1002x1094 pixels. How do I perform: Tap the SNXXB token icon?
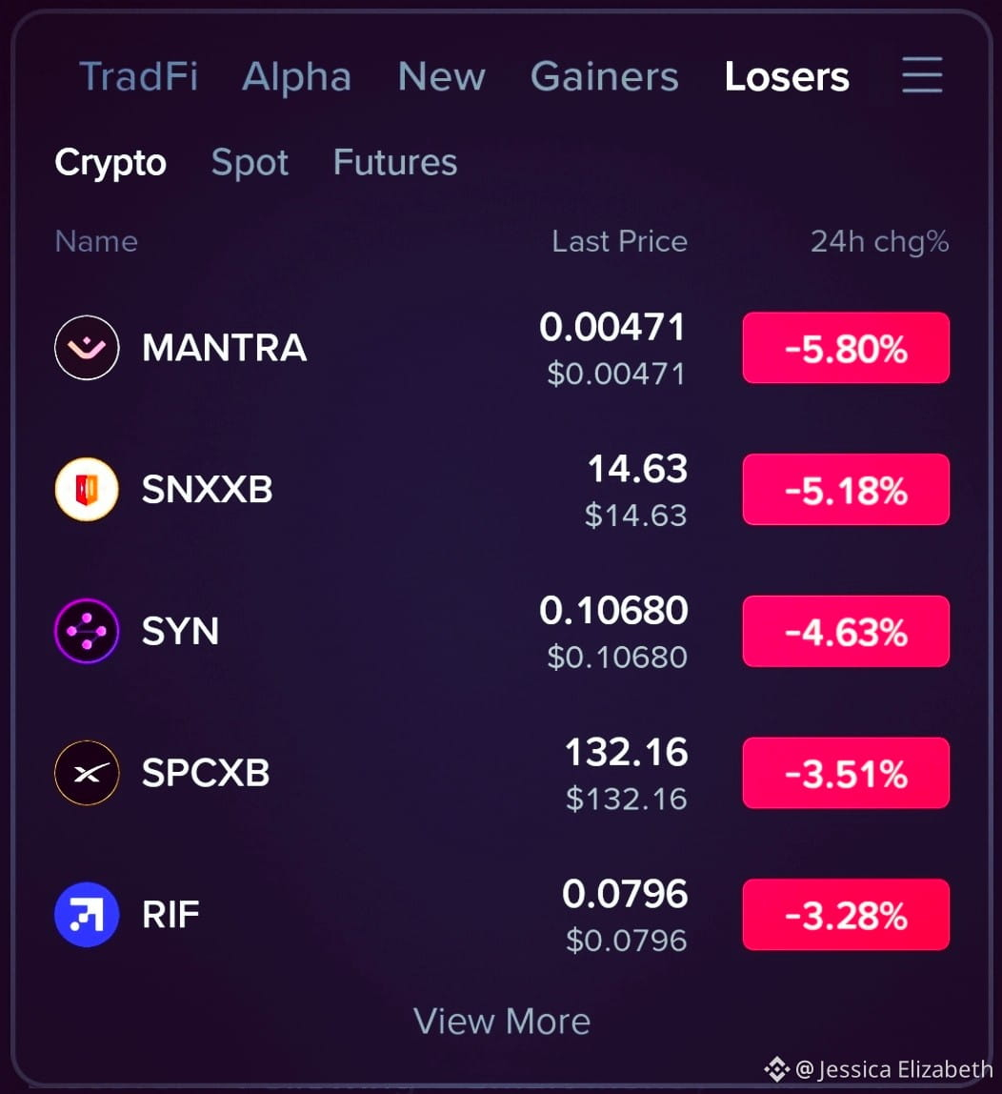tap(87, 489)
